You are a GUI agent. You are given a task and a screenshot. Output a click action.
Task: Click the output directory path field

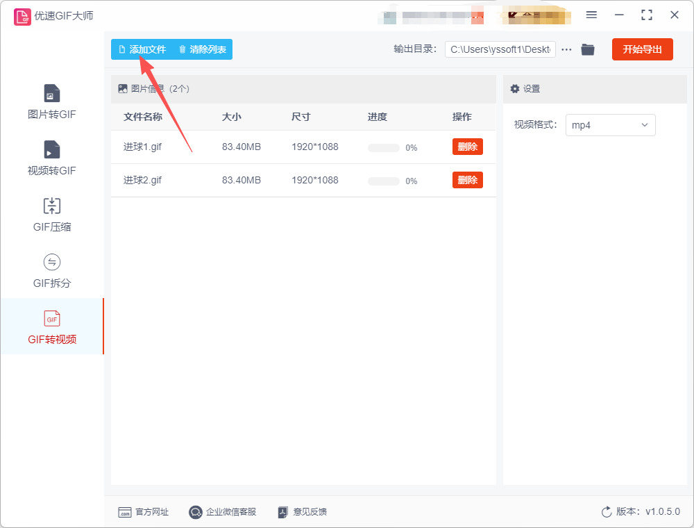pos(500,49)
